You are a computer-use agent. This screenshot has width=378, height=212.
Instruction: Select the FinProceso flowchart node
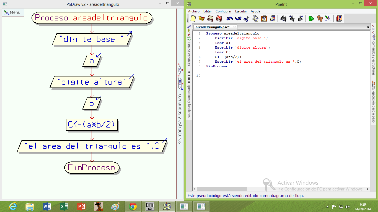[92, 168]
